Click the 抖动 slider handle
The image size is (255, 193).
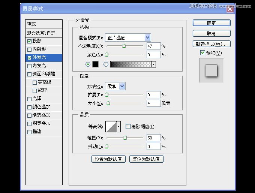pos(106,147)
